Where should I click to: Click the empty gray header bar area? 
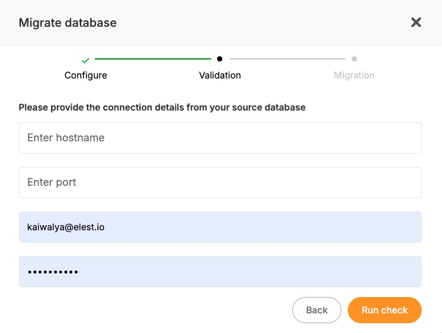pyautogui.click(x=262, y=23)
